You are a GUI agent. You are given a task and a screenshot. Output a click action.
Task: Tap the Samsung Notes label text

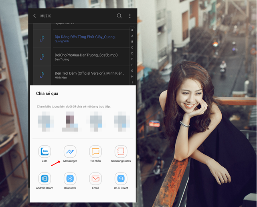click(121, 161)
